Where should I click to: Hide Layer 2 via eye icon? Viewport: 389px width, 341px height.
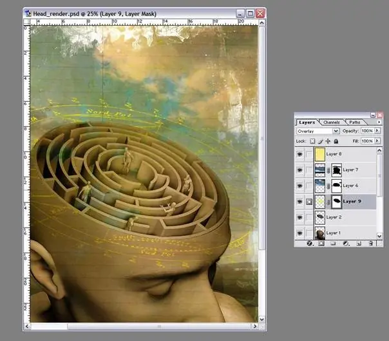(300, 217)
